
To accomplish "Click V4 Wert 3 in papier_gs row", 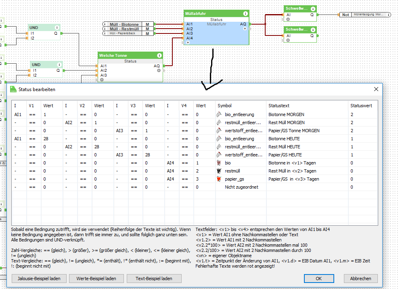I will (204, 179).
